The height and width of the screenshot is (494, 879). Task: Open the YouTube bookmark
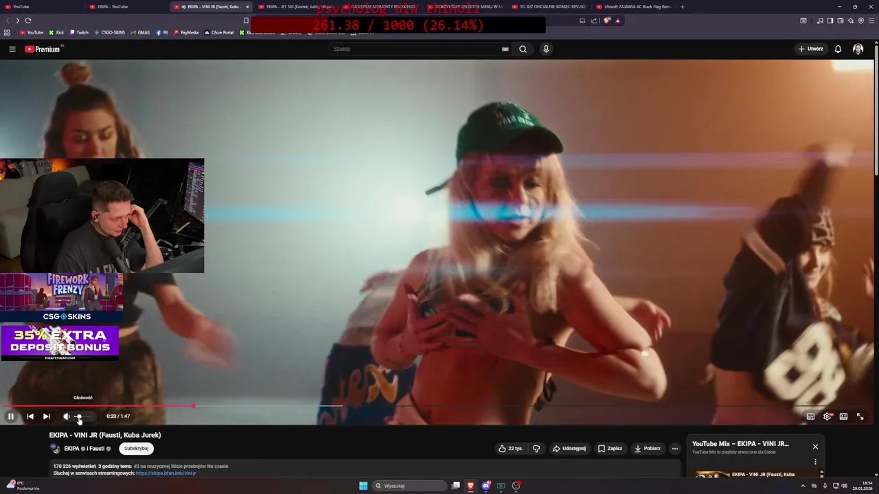32,32
